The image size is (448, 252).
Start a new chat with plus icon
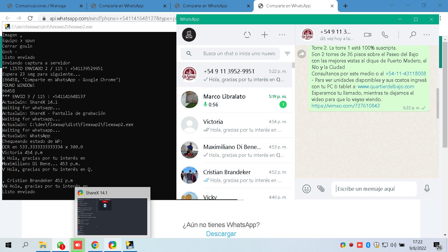coord(265,35)
